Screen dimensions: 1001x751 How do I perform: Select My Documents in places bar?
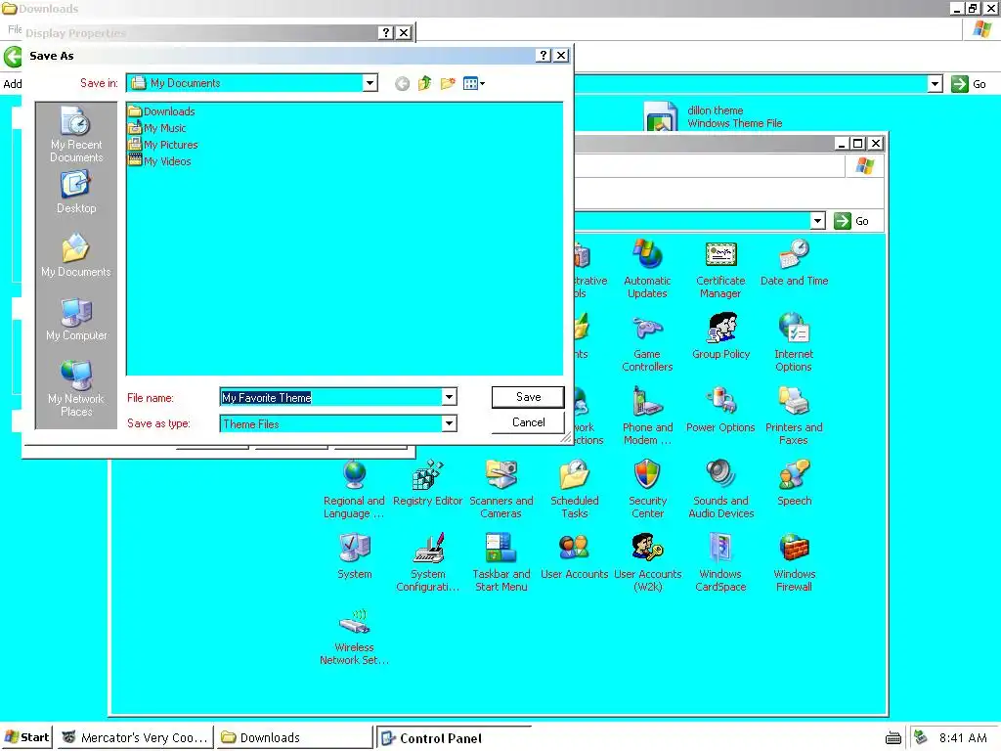(76, 256)
